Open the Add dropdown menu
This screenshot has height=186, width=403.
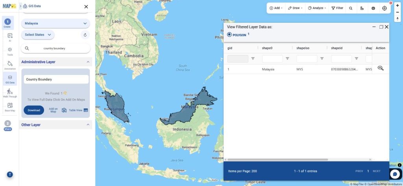pos(276,8)
